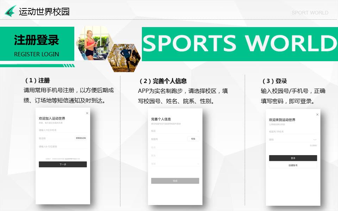
Task: Expand the 校区 campus selector arrow
Action: (198, 131)
